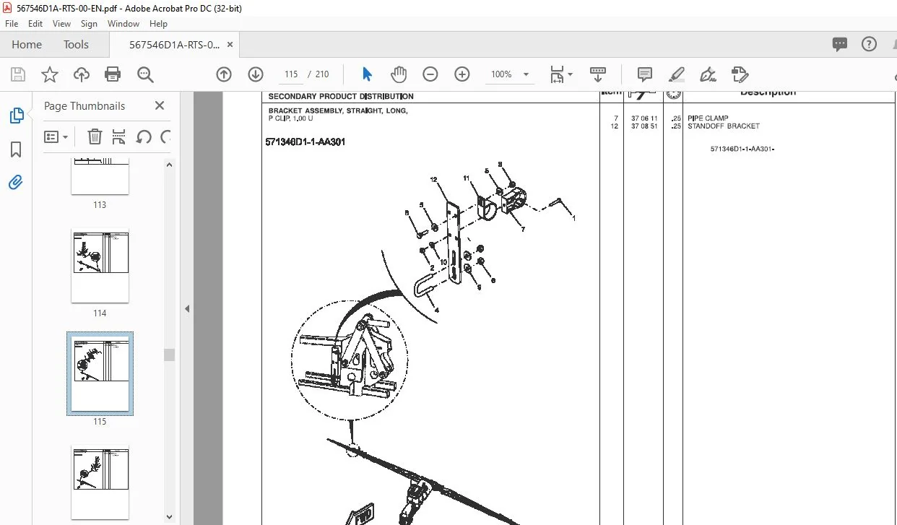Click the page number field

click(291, 74)
